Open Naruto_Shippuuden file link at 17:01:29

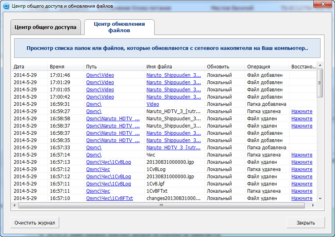(x=174, y=82)
